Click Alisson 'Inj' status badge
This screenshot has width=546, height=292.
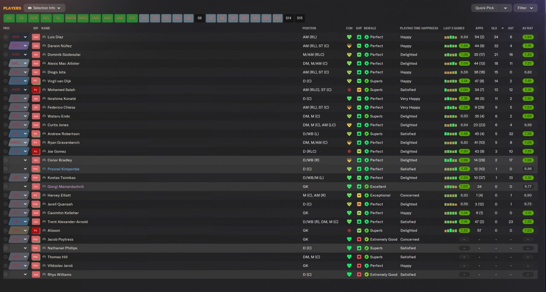pos(36,231)
